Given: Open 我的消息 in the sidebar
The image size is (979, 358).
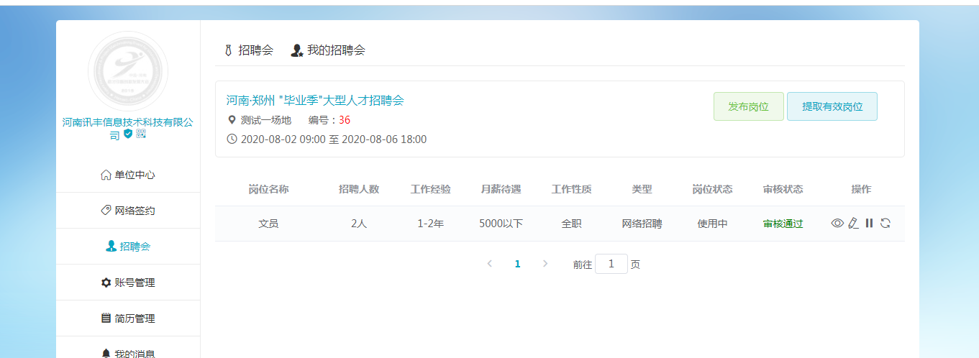Looking at the screenshot, I should [128, 352].
